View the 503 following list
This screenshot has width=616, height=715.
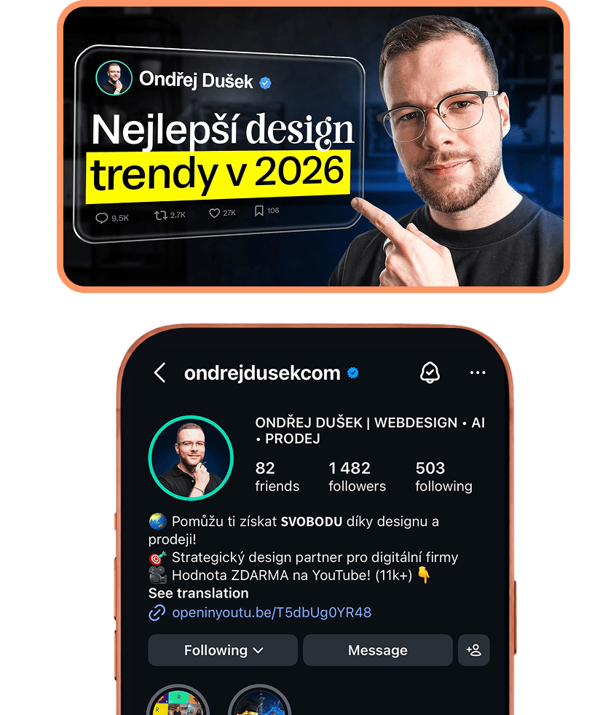click(443, 477)
